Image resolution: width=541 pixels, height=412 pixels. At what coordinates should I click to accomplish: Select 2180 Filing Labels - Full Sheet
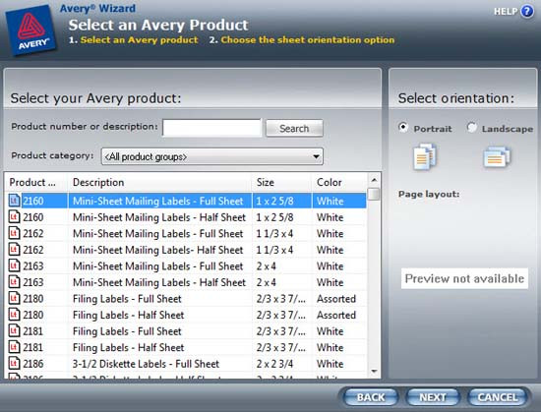[186, 299]
